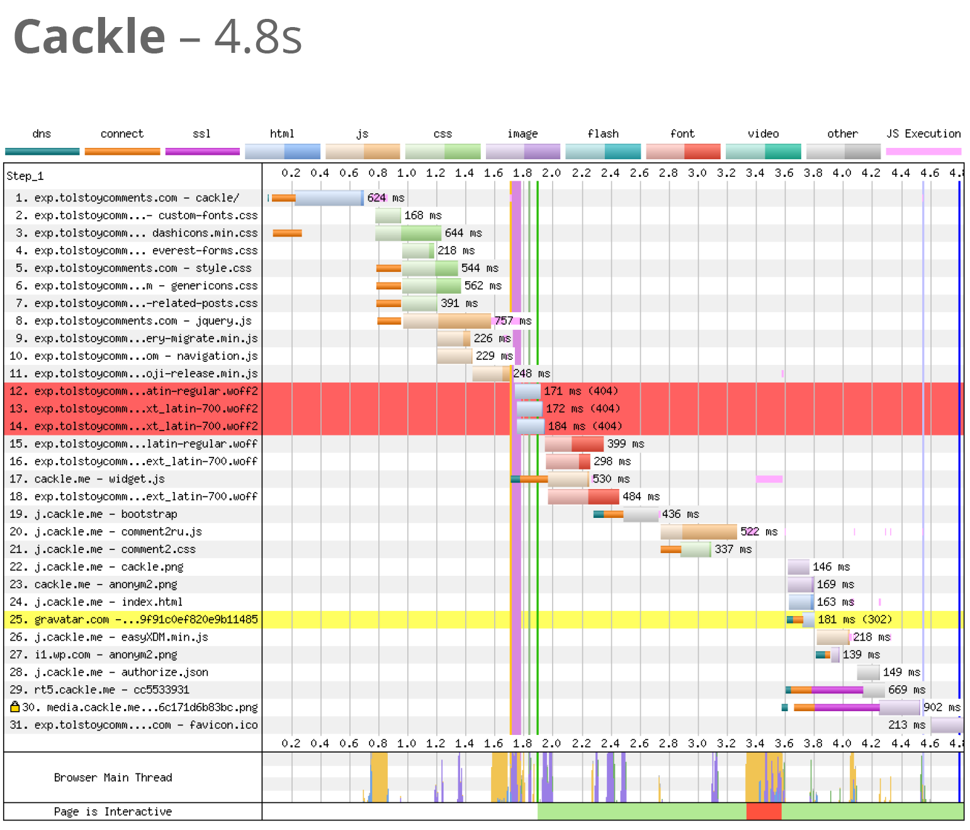Select the easyXDM.min.js request label
Image resolution: width=970 pixels, height=830 pixels.
(109, 638)
